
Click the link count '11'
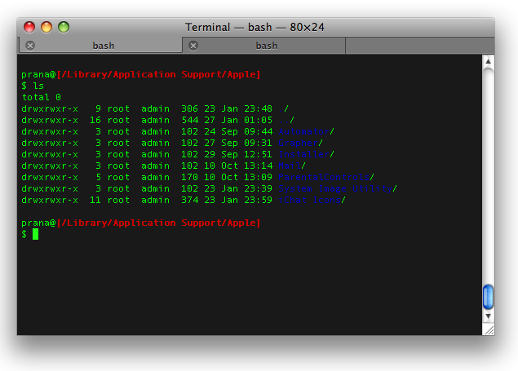(95, 200)
